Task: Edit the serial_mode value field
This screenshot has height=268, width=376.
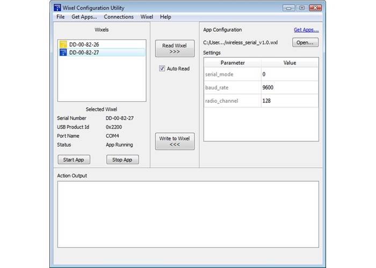Action: [289, 75]
